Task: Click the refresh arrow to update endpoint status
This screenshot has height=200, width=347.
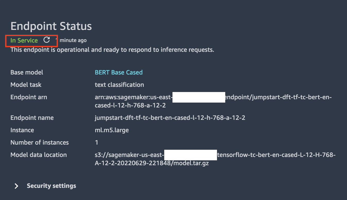Action: click(x=46, y=40)
